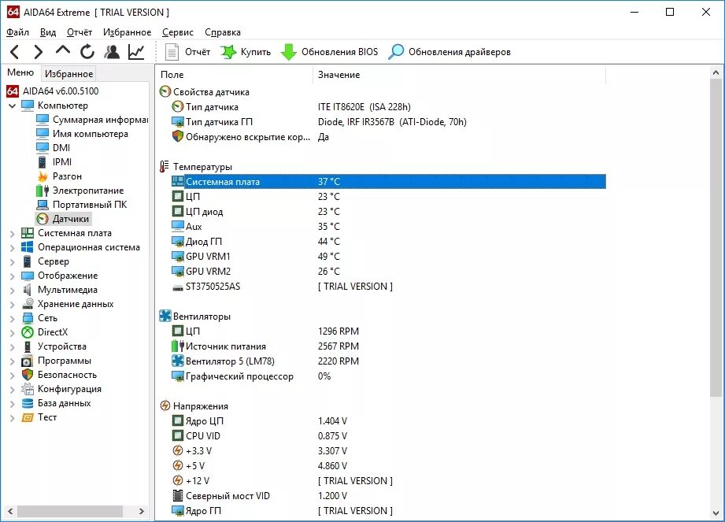Expand the Хранение данных node

[x=13, y=304]
